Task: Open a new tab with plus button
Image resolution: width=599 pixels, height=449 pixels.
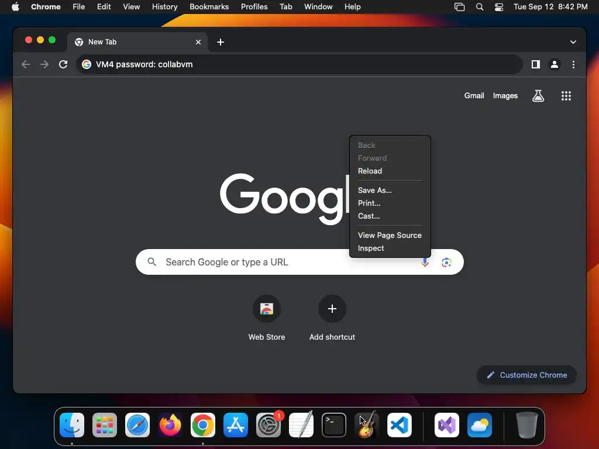Action: click(221, 42)
